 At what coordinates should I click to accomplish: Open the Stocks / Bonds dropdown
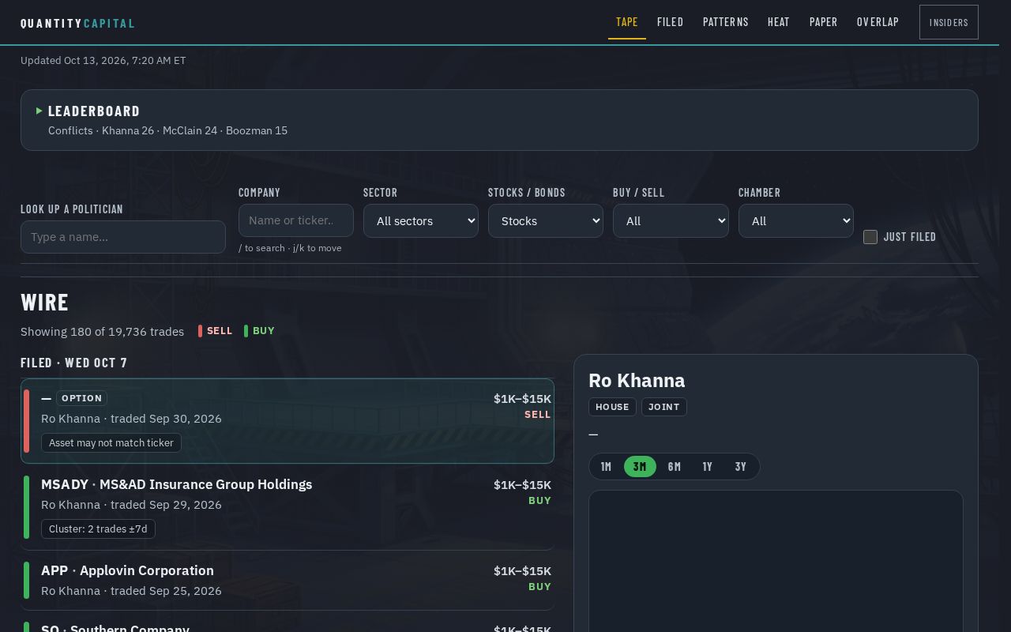(x=546, y=220)
